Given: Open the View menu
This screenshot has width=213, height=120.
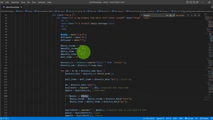Looking at the screenshot, I should (23, 2).
